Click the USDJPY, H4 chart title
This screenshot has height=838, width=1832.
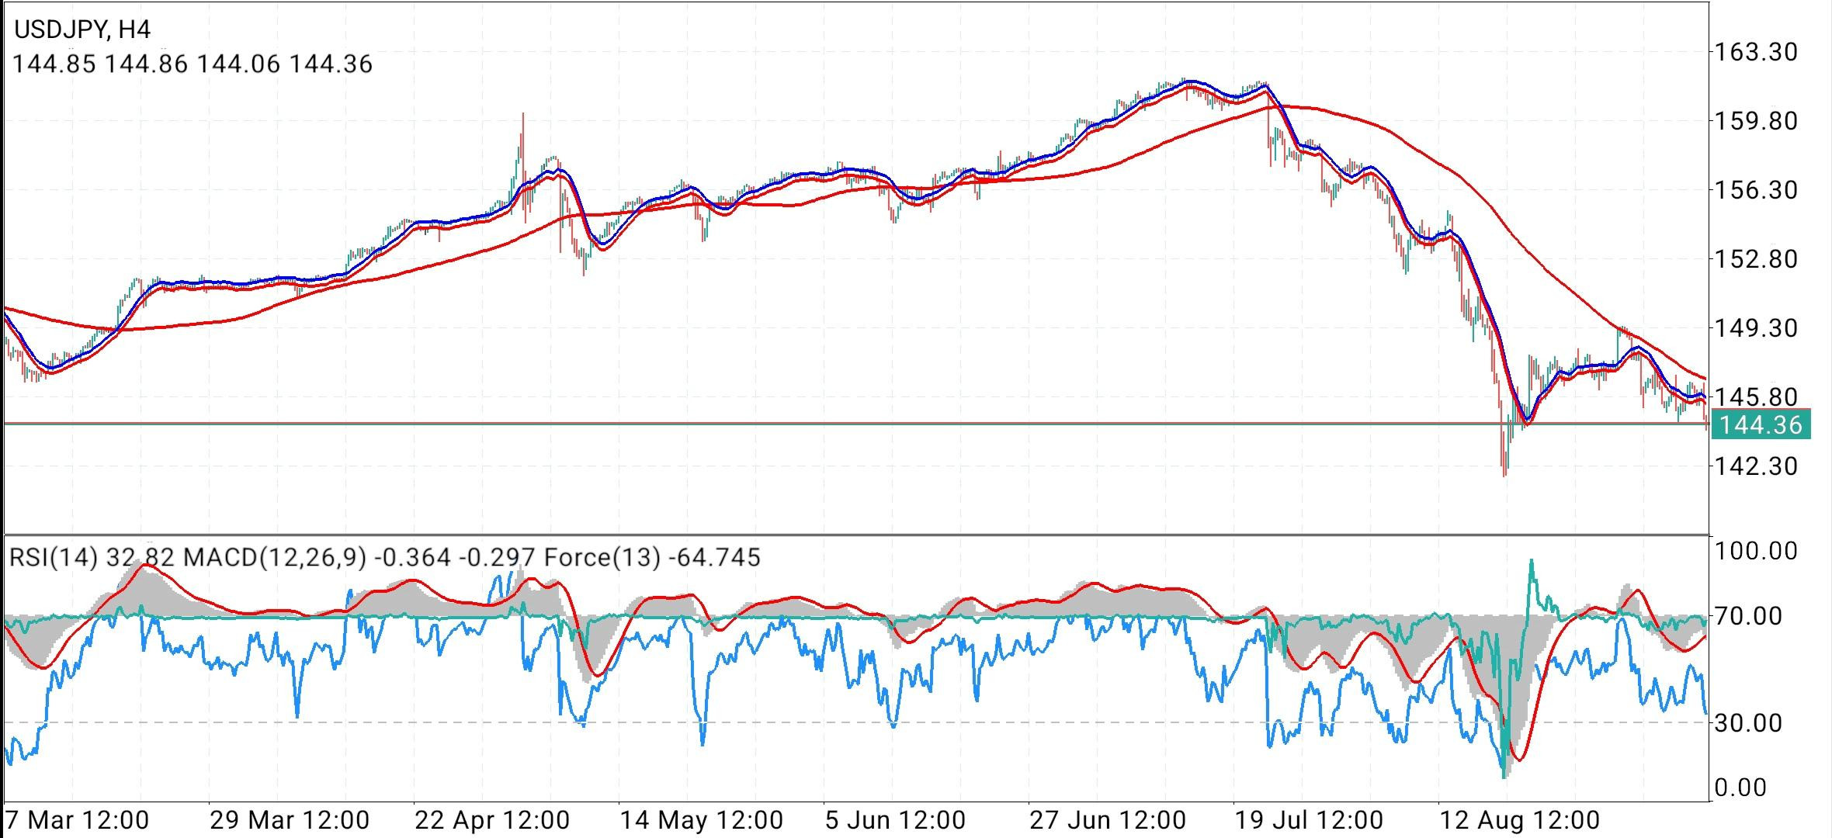82,29
